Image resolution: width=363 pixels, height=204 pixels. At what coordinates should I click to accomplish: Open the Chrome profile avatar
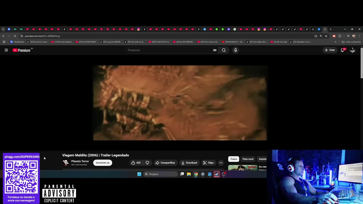pyautogui.click(x=354, y=36)
